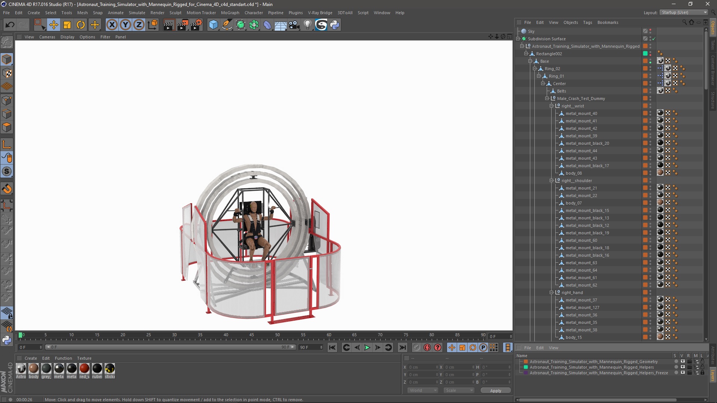Open the MoGraph menu
The image size is (717, 403).
click(230, 13)
